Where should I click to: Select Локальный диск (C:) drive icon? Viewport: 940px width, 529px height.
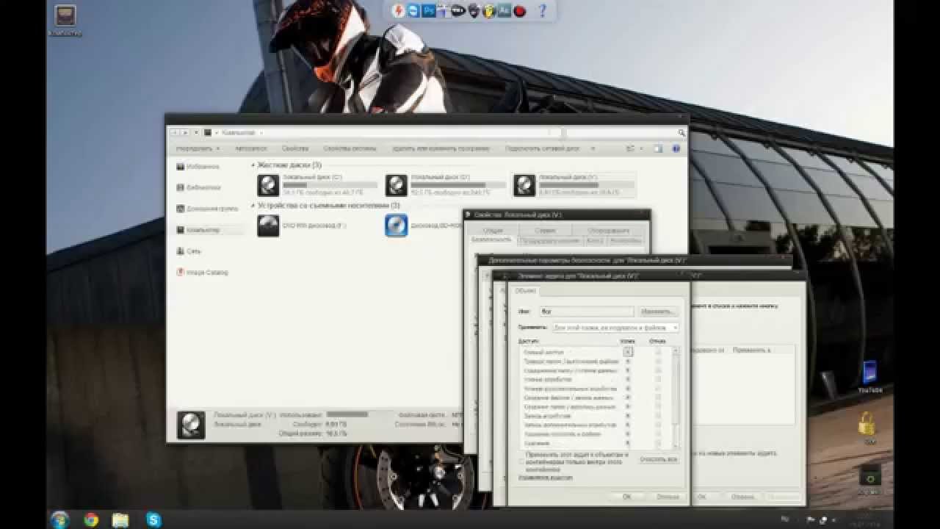point(269,185)
